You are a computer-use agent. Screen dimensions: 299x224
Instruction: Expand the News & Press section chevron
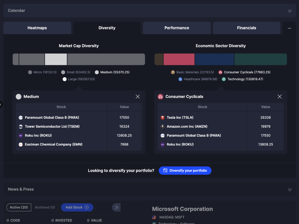(290, 189)
